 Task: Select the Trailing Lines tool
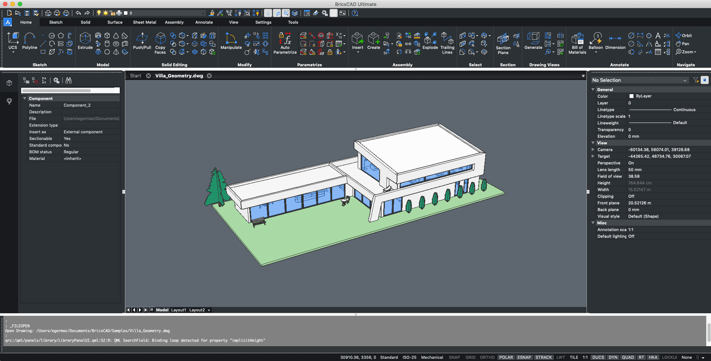tap(447, 43)
